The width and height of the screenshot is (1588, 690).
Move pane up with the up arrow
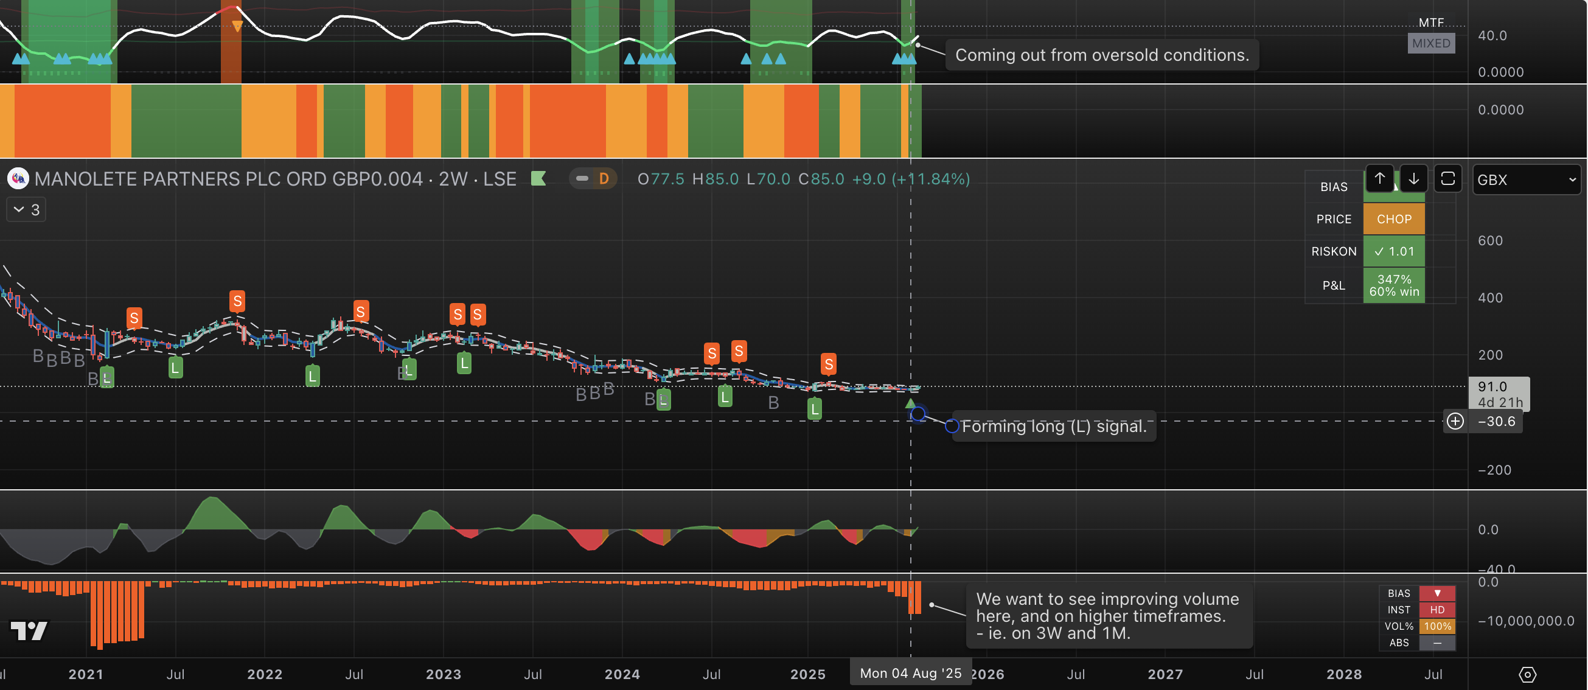coord(1380,179)
